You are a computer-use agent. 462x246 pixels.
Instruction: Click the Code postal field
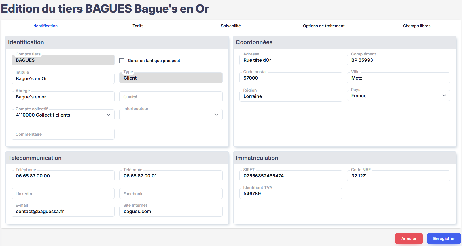[x=290, y=78]
